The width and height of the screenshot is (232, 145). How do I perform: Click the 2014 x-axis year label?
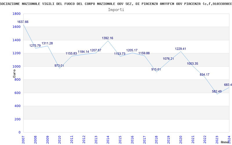108,140
